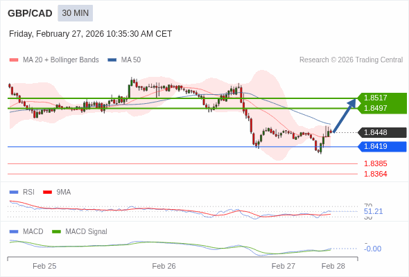Viewport: 409px width, 277px height.
Task: Click the Research © 2026 Trading Central credit
Action: click(351, 60)
